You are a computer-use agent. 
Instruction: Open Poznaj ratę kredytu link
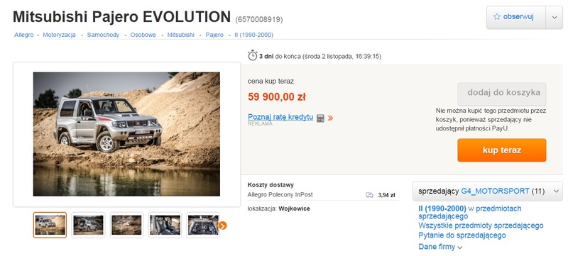pyautogui.click(x=280, y=117)
